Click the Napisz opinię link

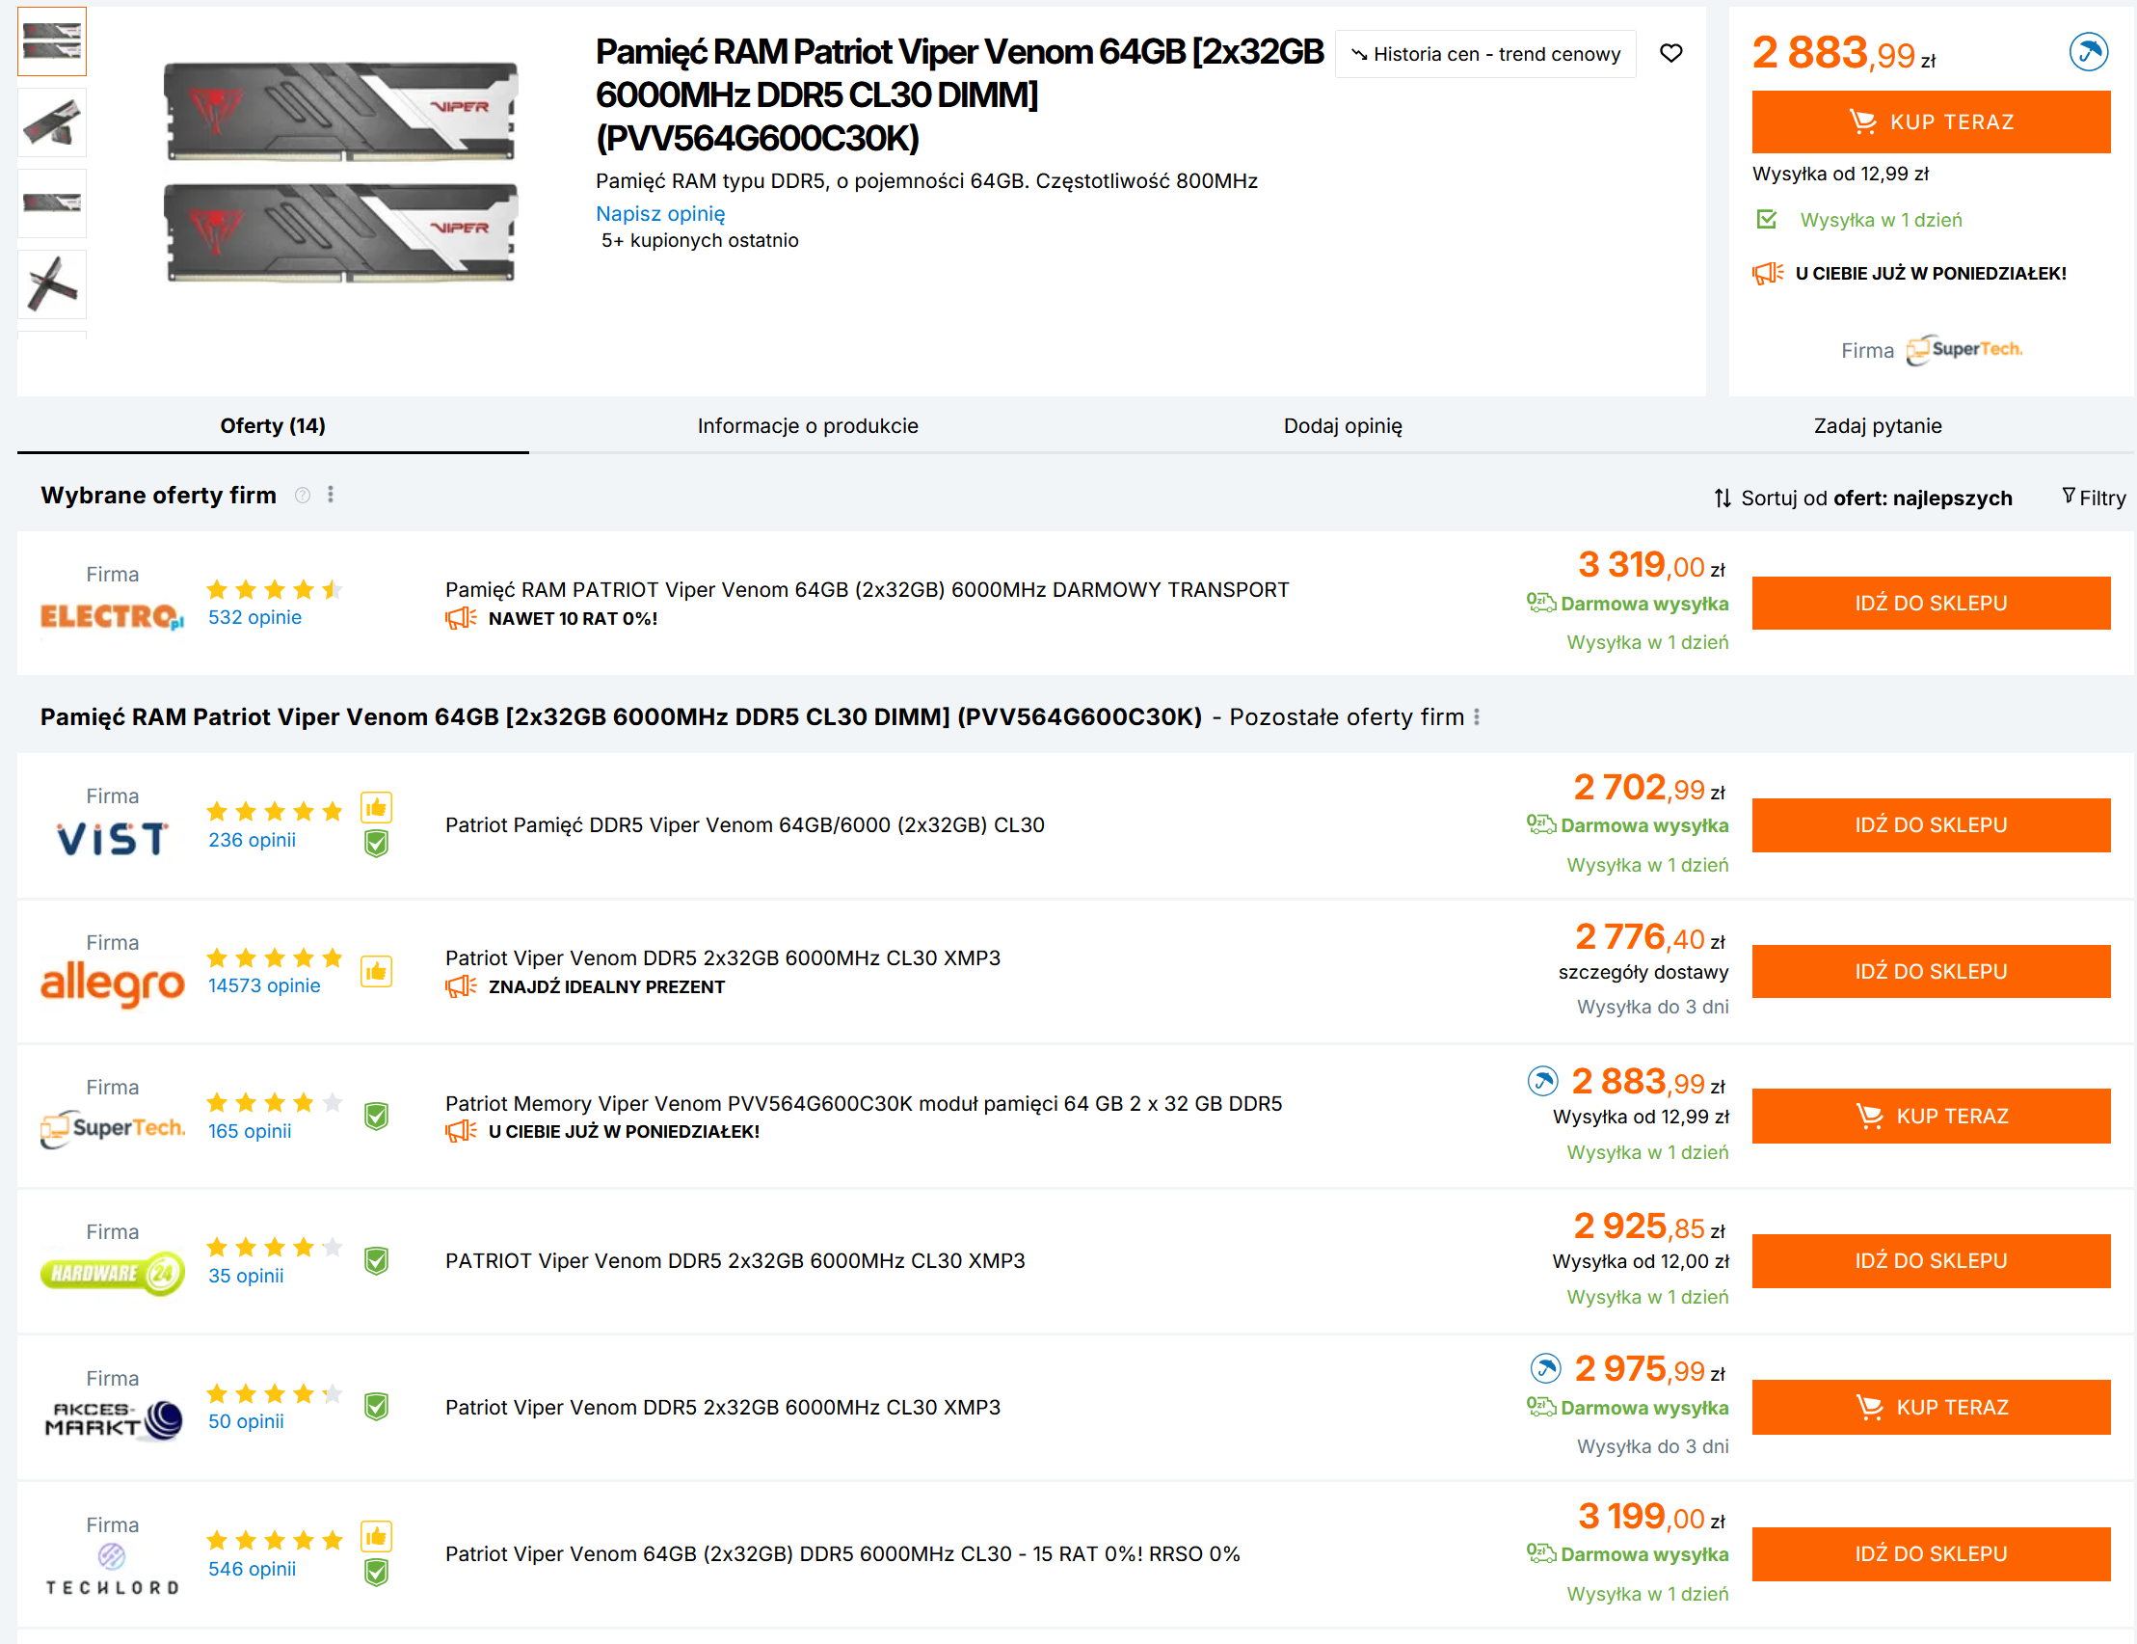[x=660, y=213]
